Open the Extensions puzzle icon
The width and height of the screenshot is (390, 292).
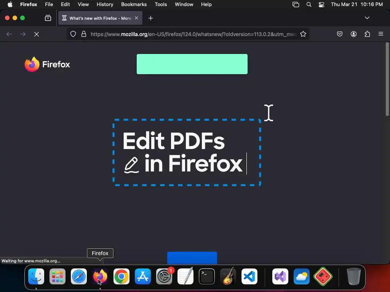367,34
